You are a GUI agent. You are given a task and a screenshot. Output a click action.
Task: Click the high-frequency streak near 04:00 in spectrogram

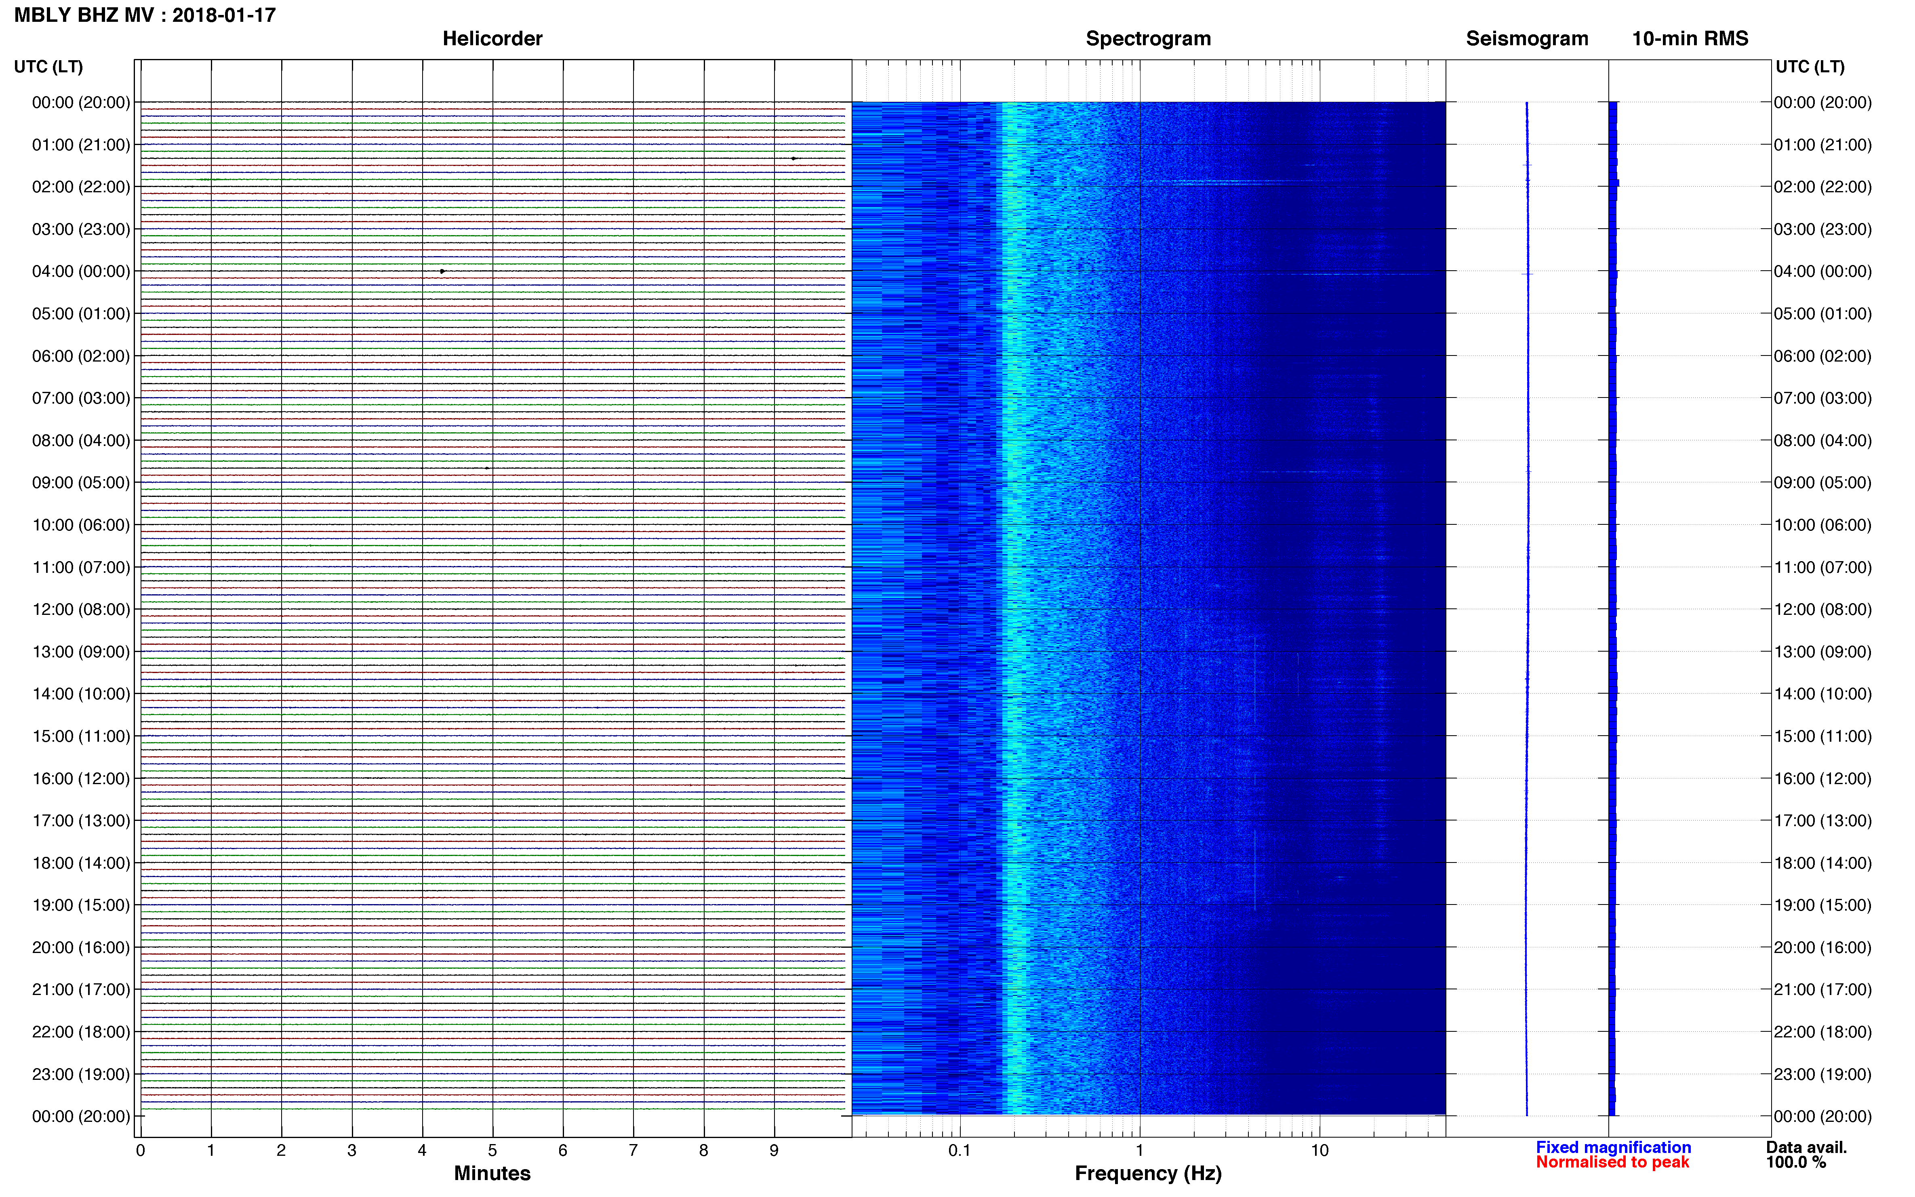pyautogui.click(x=1338, y=275)
